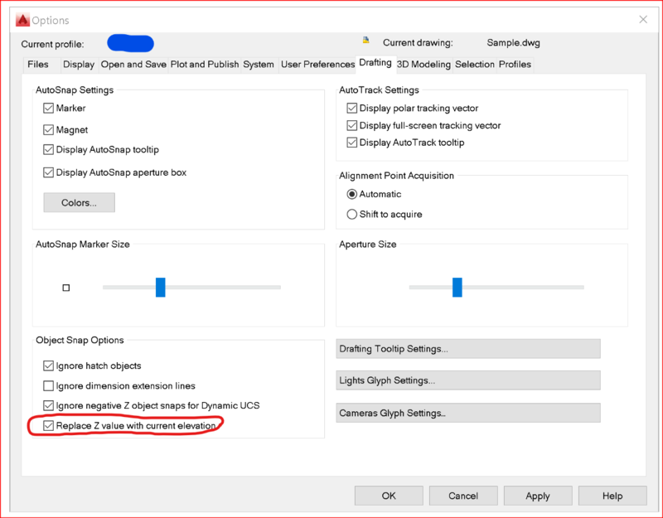663x518 pixels.
Task: Disable the Magnet checkbox
Action: point(48,130)
